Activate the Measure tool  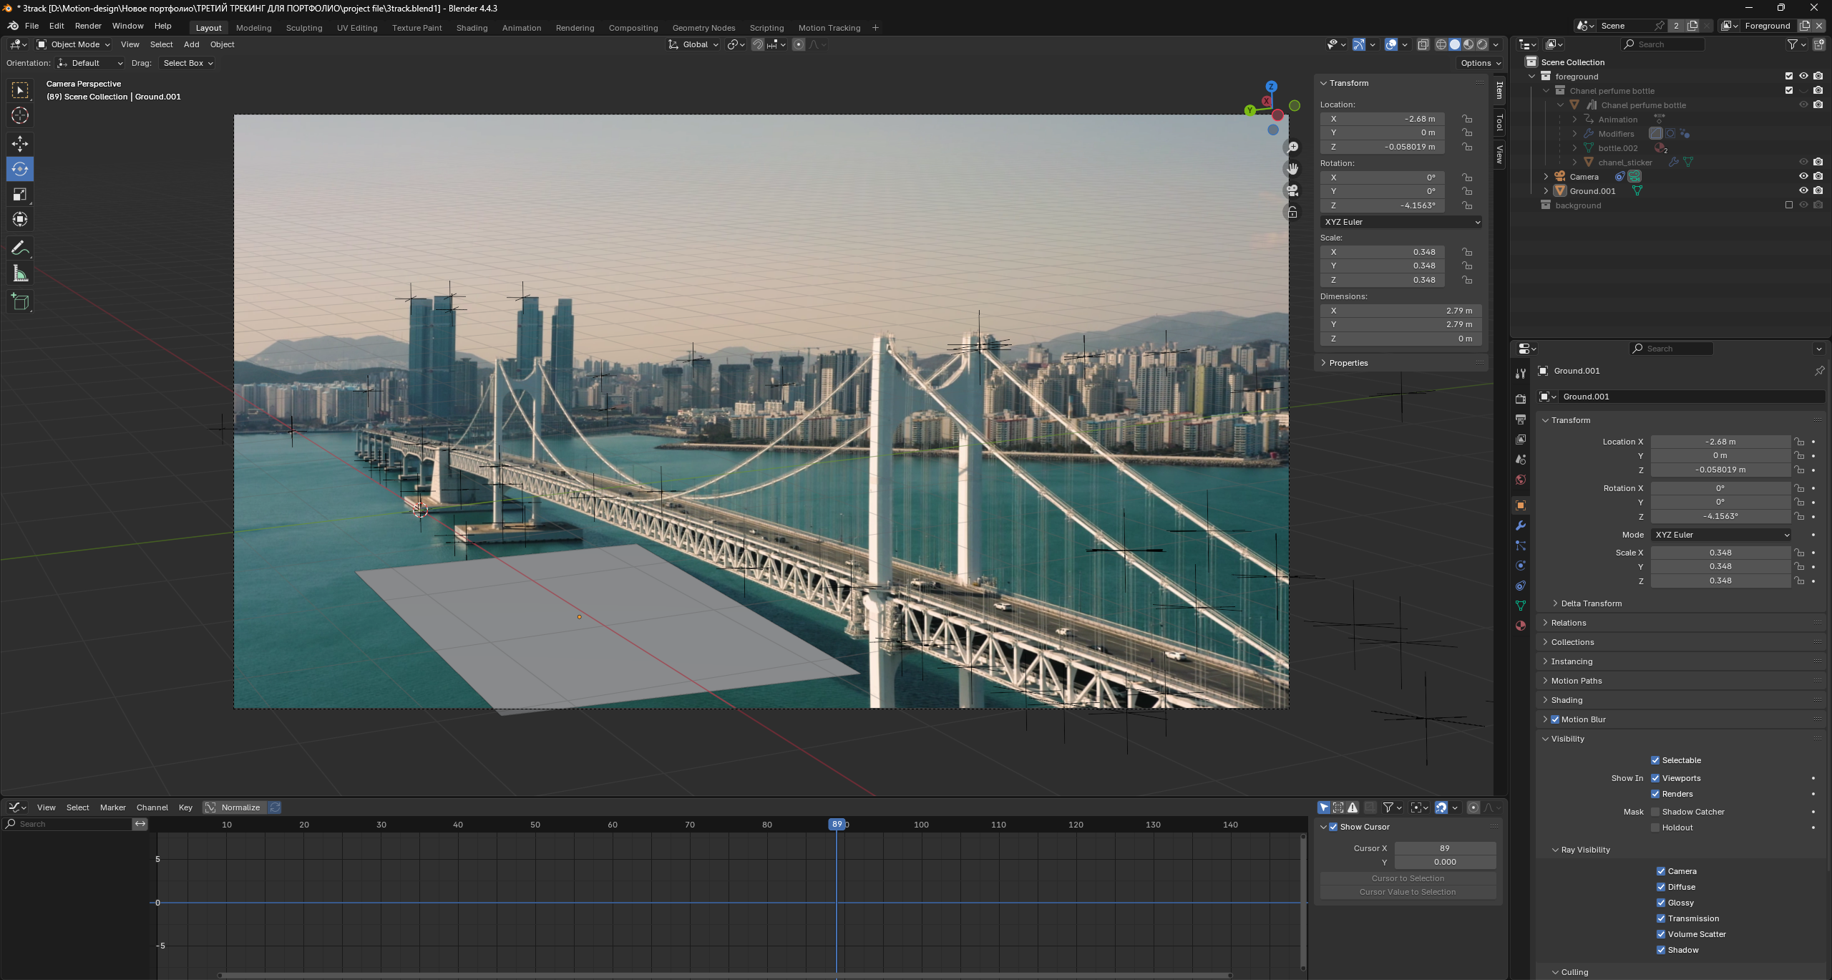click(20, 274)
